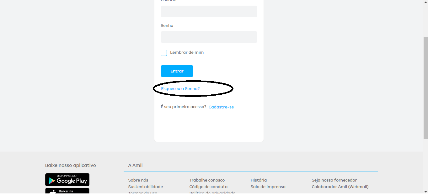
Task: Open the Sala de imprensa link
Action: (268, 187)
